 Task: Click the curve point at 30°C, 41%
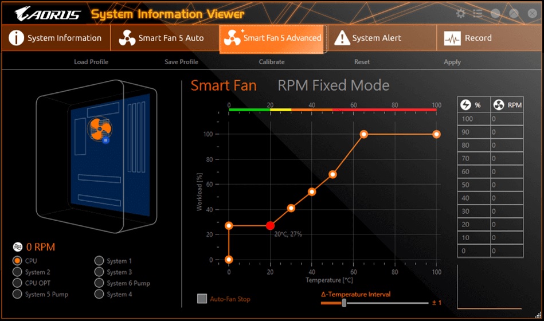291,208
